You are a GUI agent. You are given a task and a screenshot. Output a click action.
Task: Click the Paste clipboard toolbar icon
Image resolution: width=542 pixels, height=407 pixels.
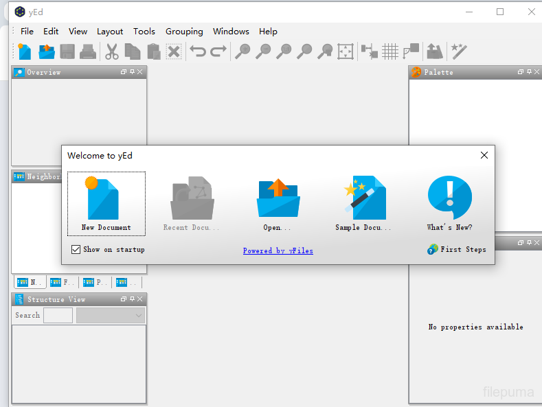tap(153, 51)
